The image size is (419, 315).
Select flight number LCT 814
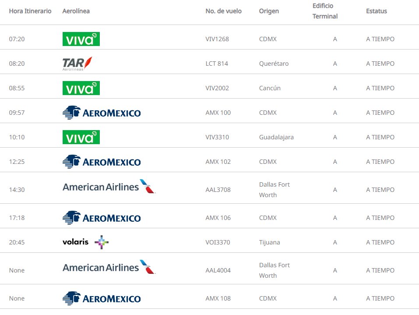(x=217, y=64)
